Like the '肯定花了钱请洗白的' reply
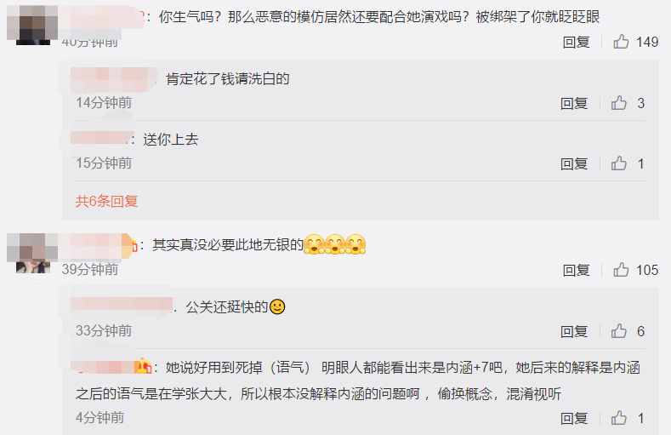Image resolution: width=671 pixels, height=435 pixels. pyautogui.click(x=619, y=103)
